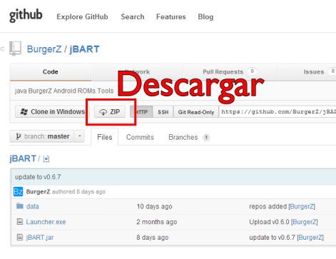The height and width of the screenshot is (259, 336).
Task: Open jBART.jar file
Action: 40,238
